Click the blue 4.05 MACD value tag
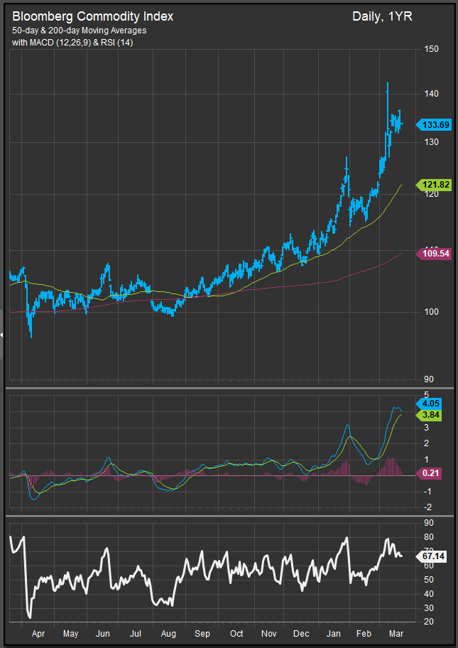 432,403
